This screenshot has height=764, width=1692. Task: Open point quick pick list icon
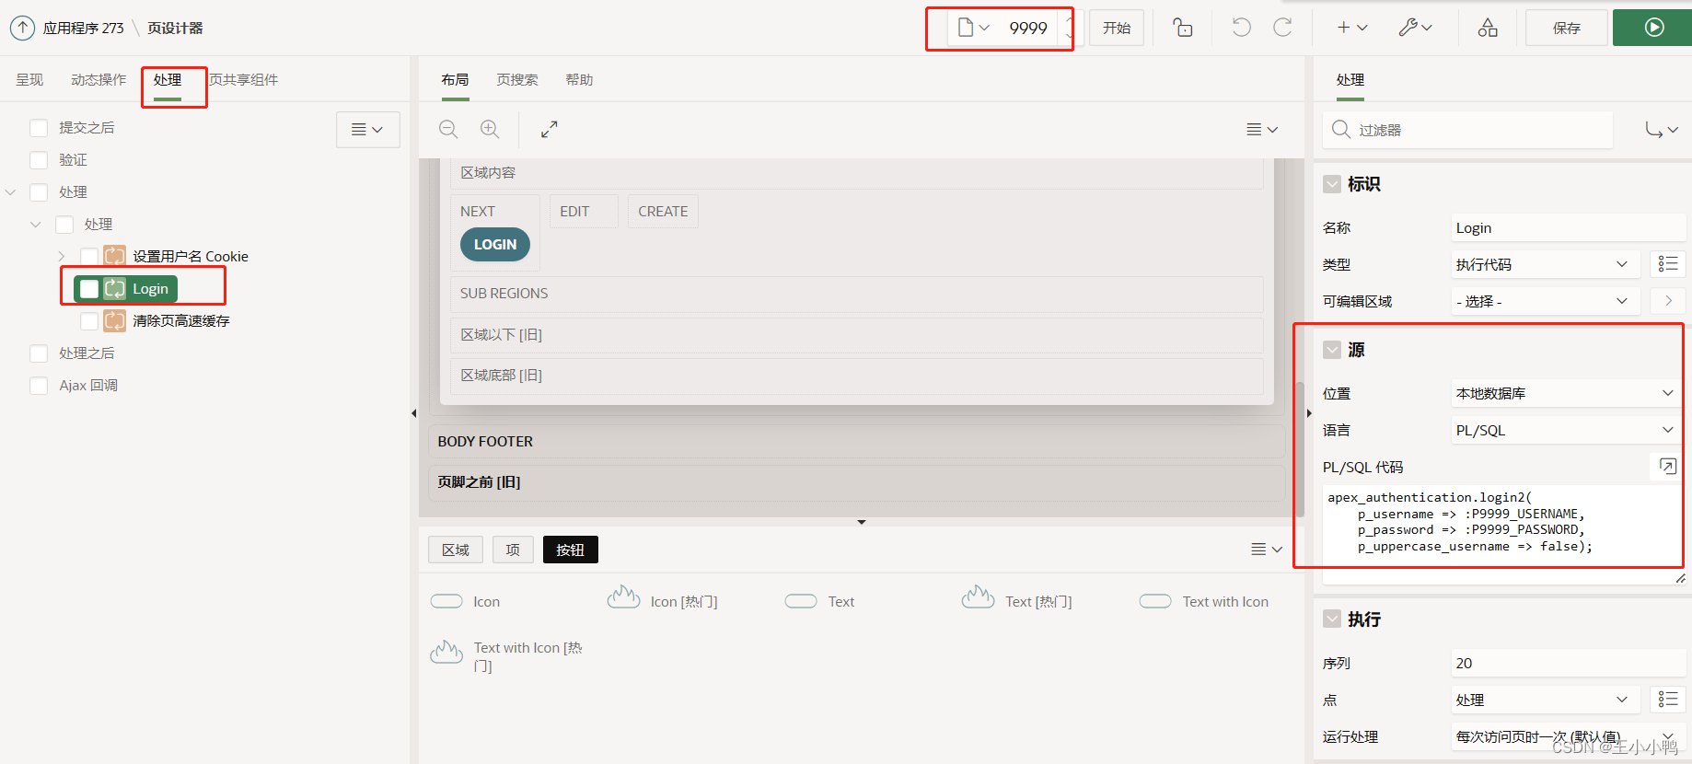click(x=1667, y=700)
